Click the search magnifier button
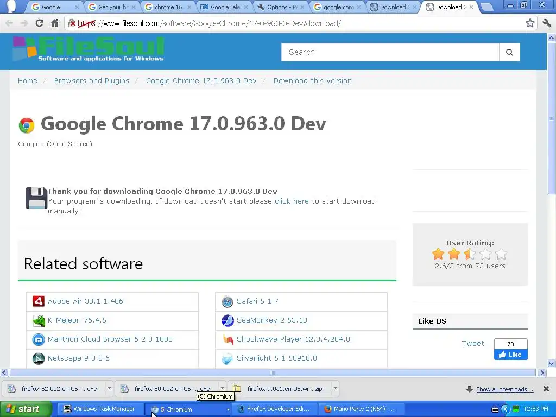556x417 pixels. pyautogui.click(x=509, y=52)
